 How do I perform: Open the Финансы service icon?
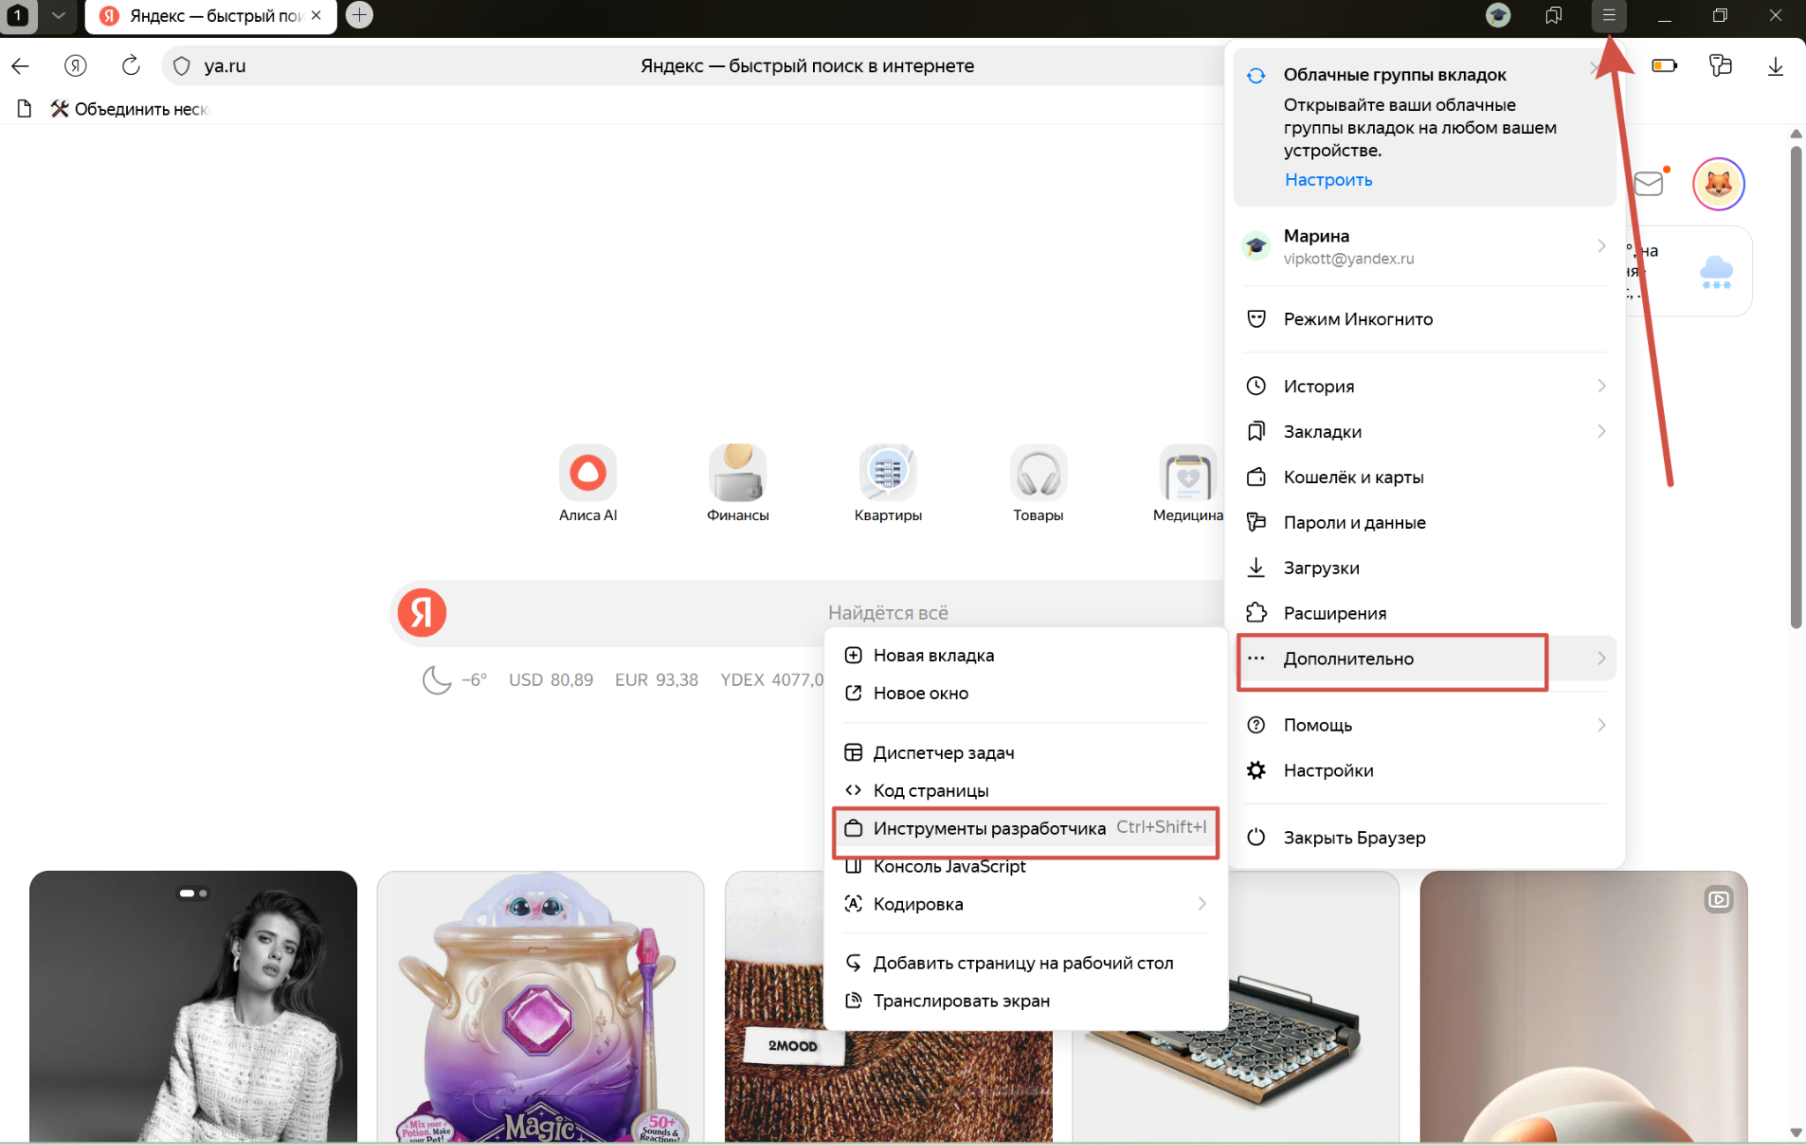point(737,472)
